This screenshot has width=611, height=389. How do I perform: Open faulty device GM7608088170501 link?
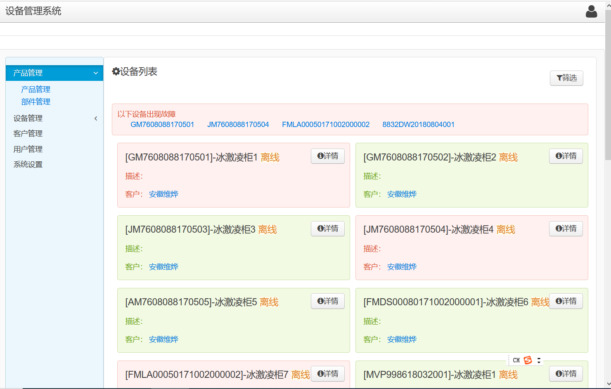pyautogui.click(x=162, y=125)
